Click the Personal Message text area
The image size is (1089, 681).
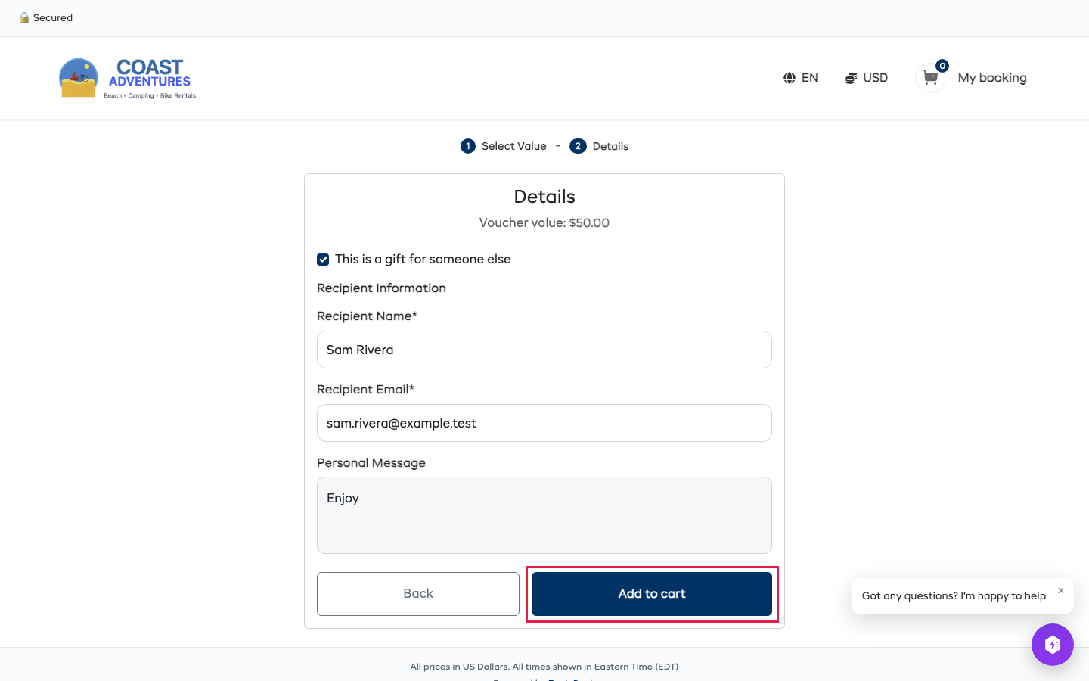click(544, 515)
